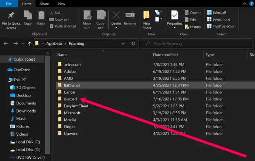Viewport: 255px width, 161px height.
Task: Click the Properties checkmark icon
Action: [x=174, y=15]
